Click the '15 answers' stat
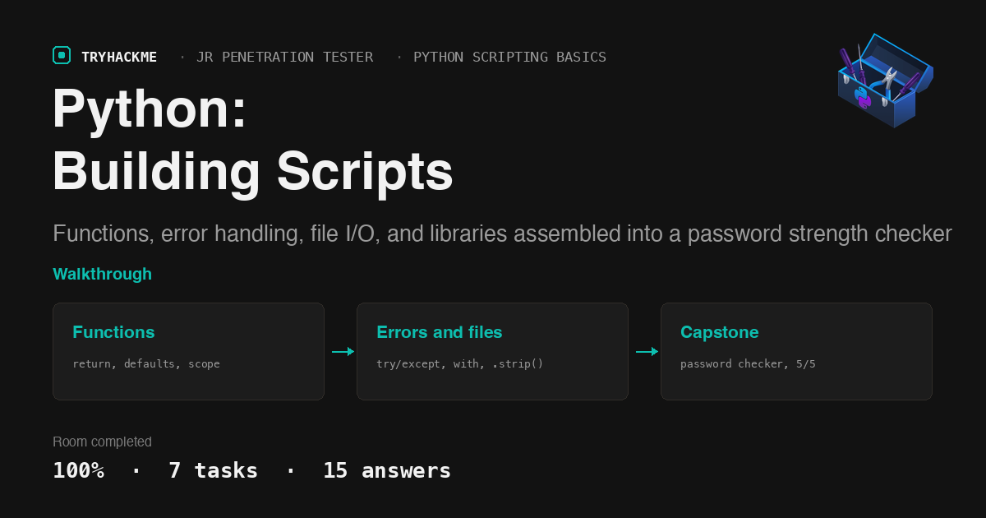Screen dimensions: 986x518 pos(387,470)
